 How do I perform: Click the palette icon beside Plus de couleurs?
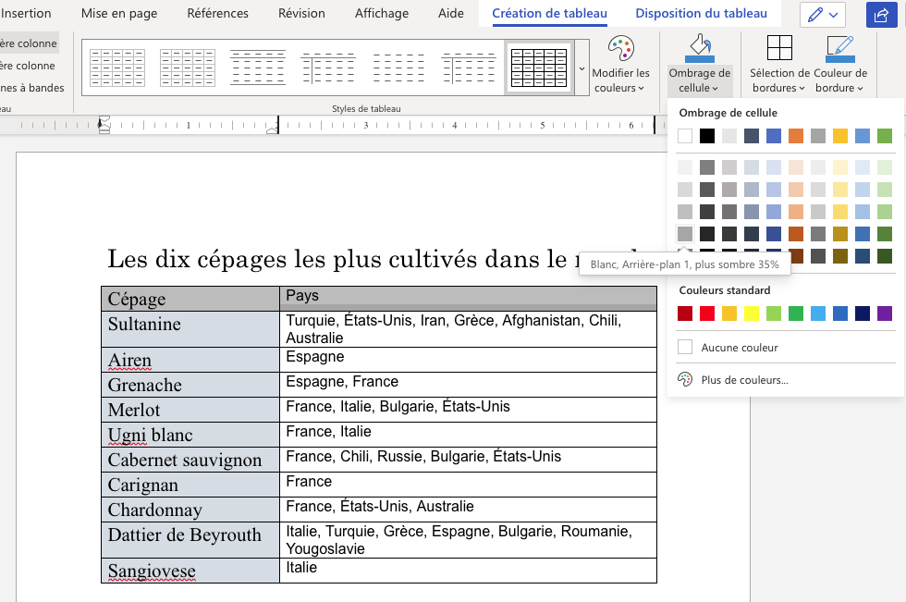pos(685,379)
